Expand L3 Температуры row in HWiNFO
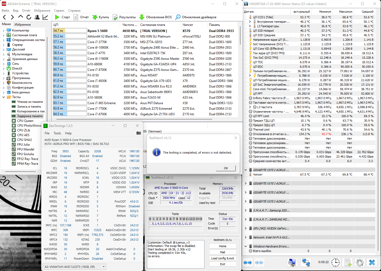 click(250, 26)
